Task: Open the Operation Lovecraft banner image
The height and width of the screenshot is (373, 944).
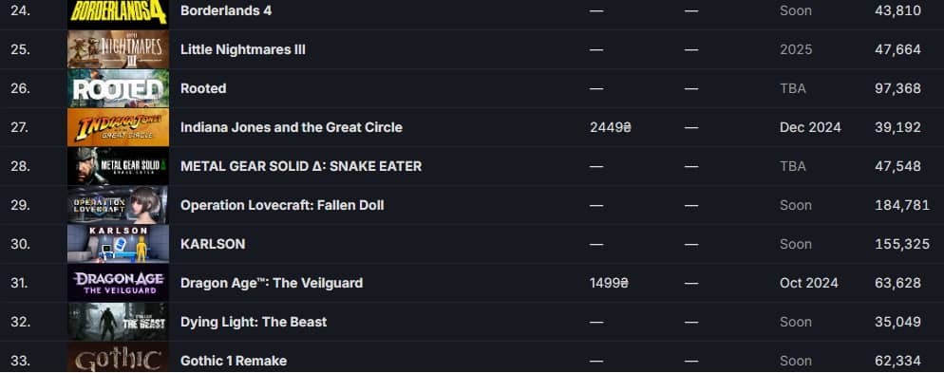Action: click(118, 205)
